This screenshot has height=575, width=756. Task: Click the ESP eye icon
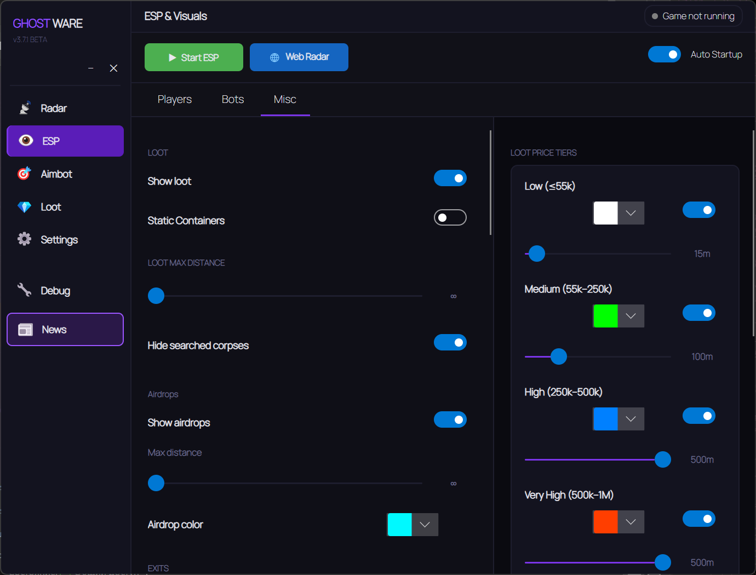26,140
